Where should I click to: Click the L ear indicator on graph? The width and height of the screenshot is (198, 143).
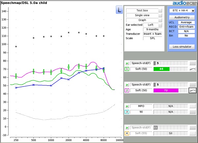tap(119, 10)
